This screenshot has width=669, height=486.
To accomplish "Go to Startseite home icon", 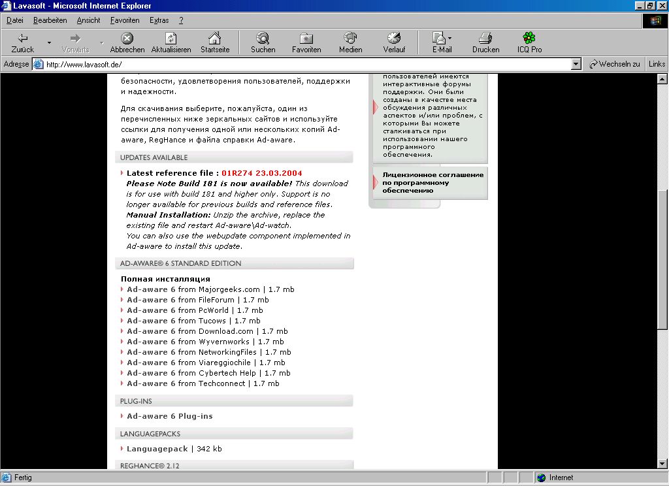I will 214,38.
